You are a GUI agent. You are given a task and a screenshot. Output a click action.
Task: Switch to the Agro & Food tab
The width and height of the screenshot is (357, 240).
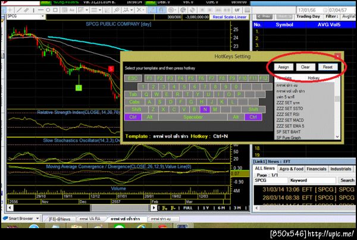coord(292,169)
